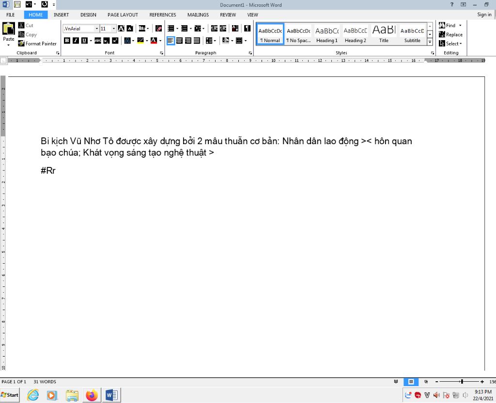
Task: Switch to Web Layout view
Action: coord(426,382)
